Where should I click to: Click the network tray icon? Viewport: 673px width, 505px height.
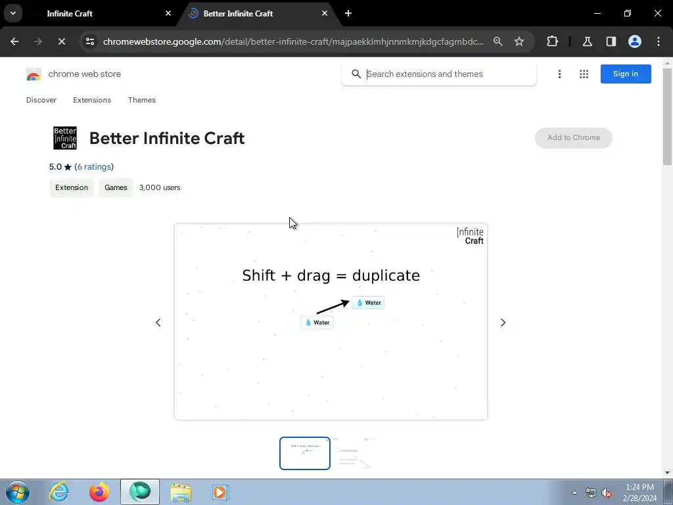click(591, 493)
